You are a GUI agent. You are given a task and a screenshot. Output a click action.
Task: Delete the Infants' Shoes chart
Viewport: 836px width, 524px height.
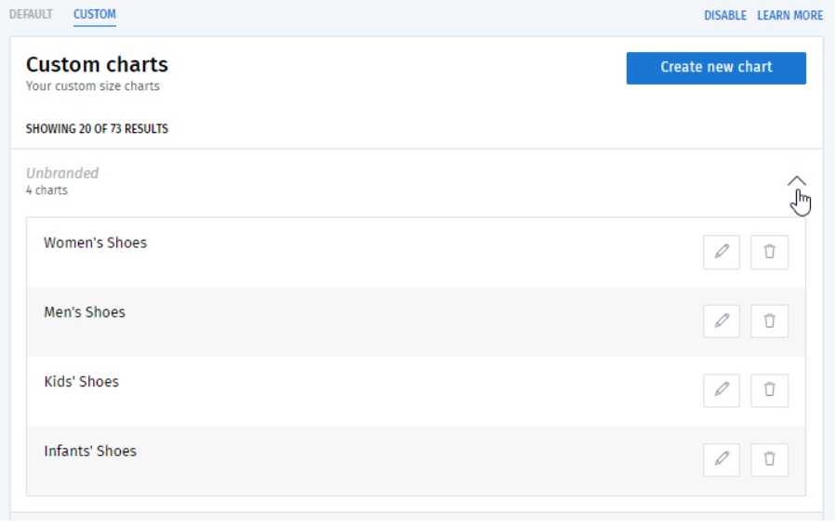pos(769,460)
